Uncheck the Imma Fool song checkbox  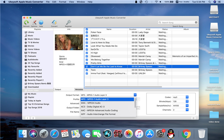pos(87,74)
